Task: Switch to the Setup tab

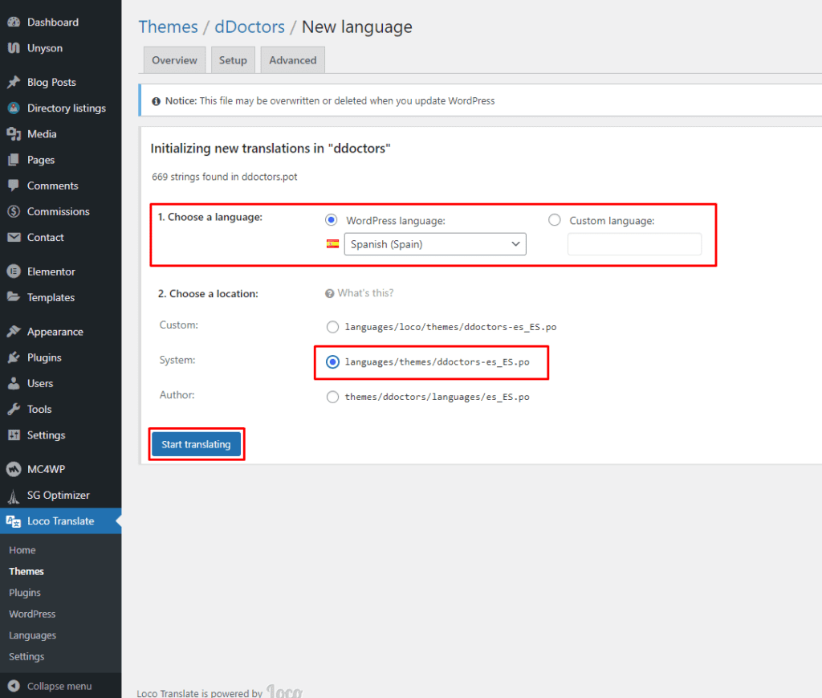Action: pyautogui.click(x=233, y=60)
